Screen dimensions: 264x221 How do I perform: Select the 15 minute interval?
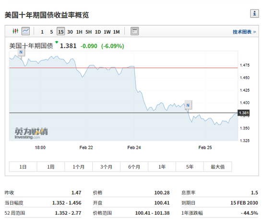(x=61, y=31)
